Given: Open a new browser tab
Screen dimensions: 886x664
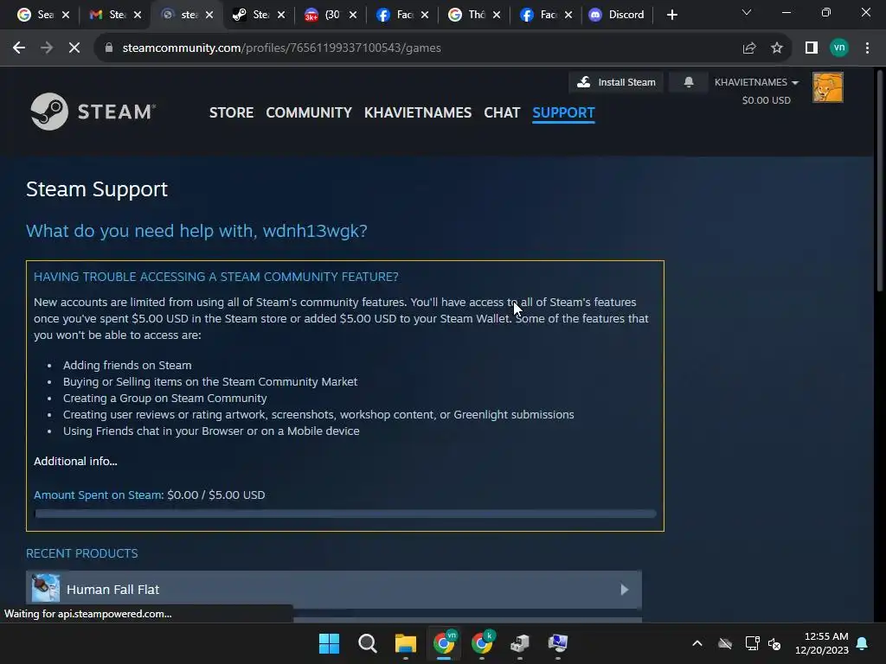Looking at the screenshot, I should click(671, 16).
